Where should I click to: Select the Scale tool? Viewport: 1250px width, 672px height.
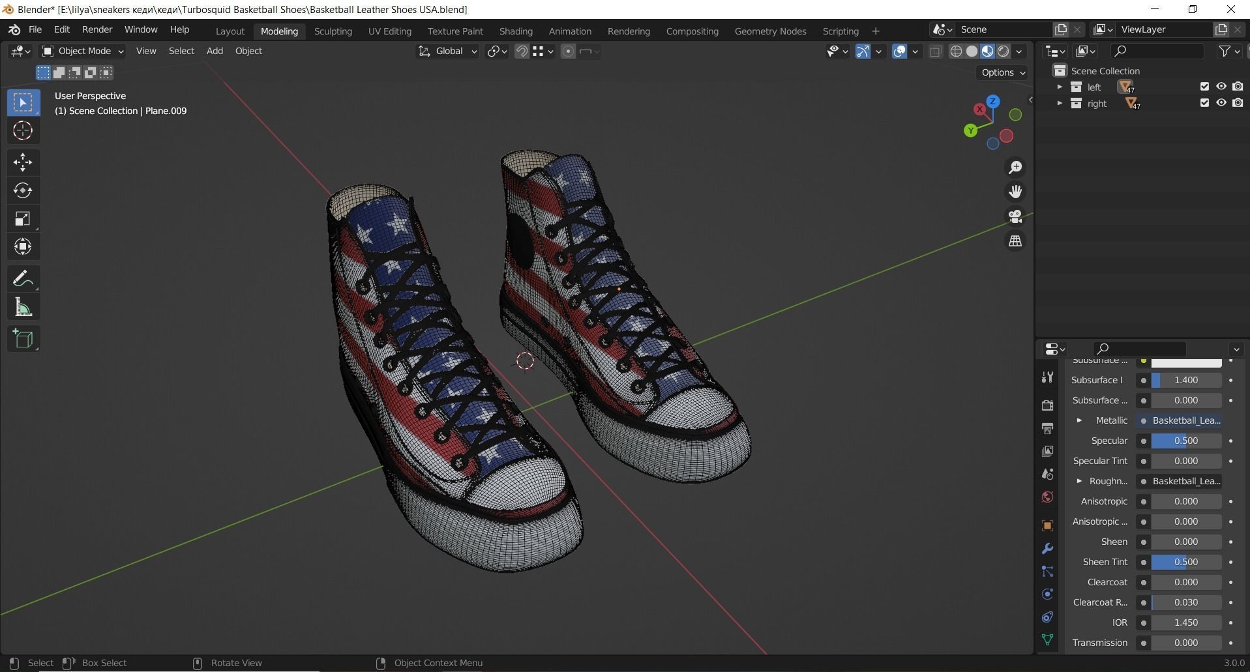click(x=23, y=218)
